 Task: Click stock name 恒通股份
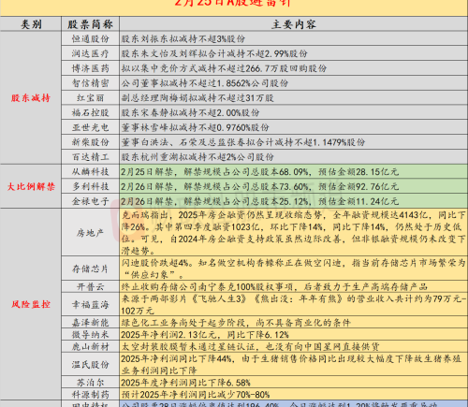(x=90, y=38)
